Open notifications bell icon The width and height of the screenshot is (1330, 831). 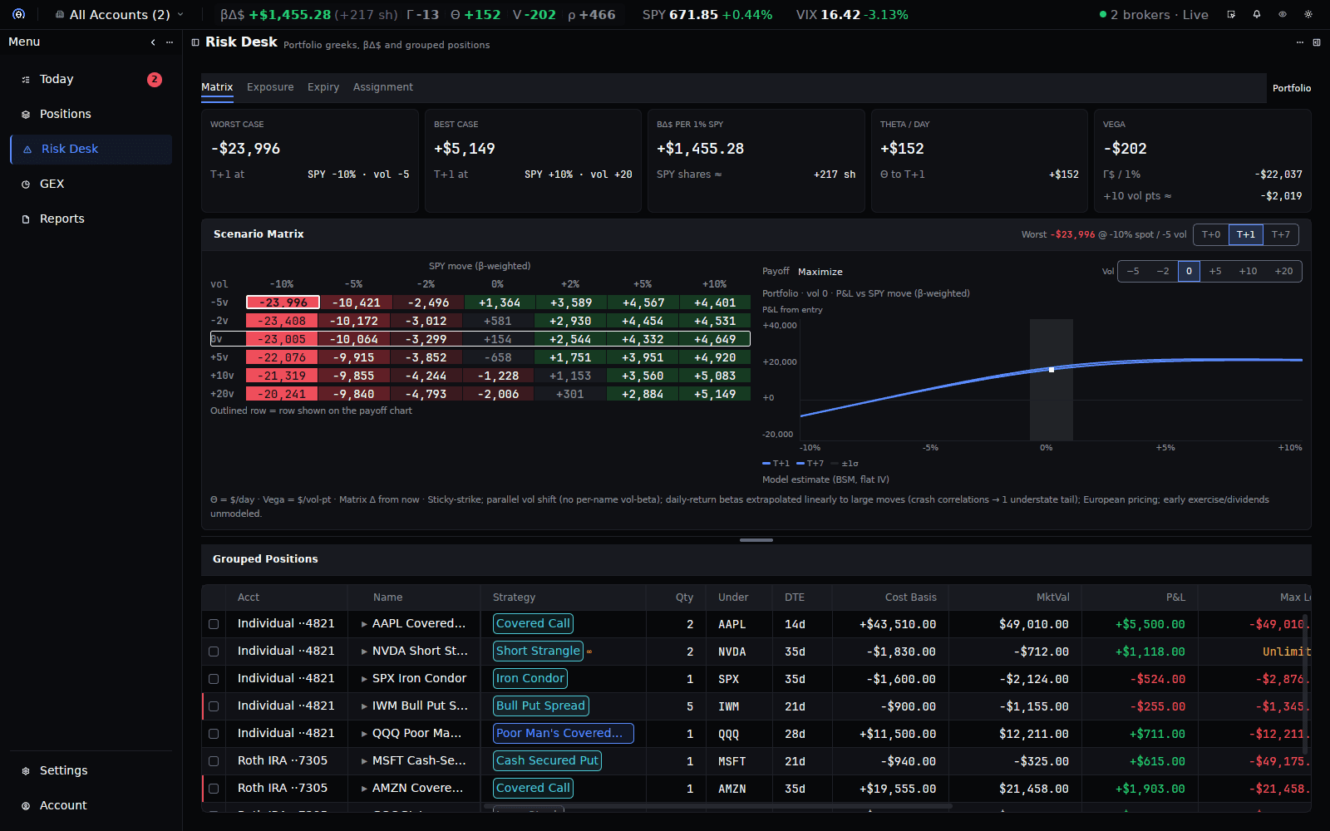[x=1257, y=14]
